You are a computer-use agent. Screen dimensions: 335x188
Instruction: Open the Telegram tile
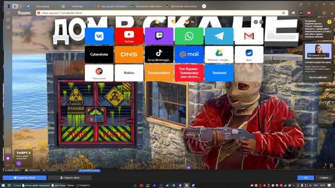(219, 36)
